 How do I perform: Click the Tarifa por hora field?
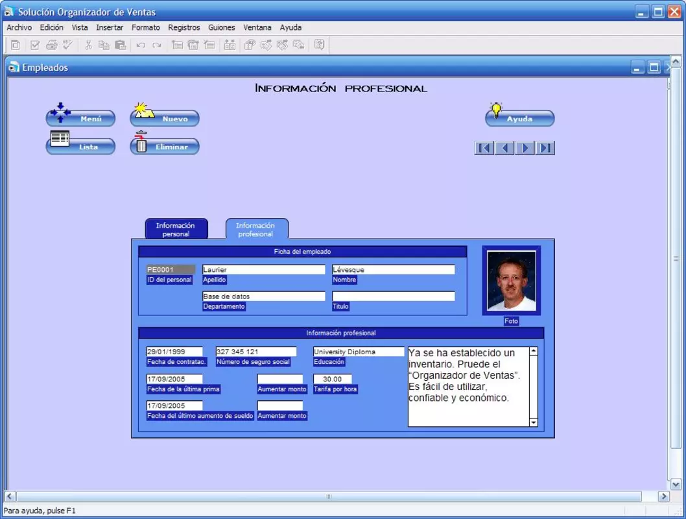[333, 379]
